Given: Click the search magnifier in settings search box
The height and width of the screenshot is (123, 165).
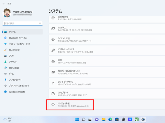Looking at the screenshot, I should point(40,23).
